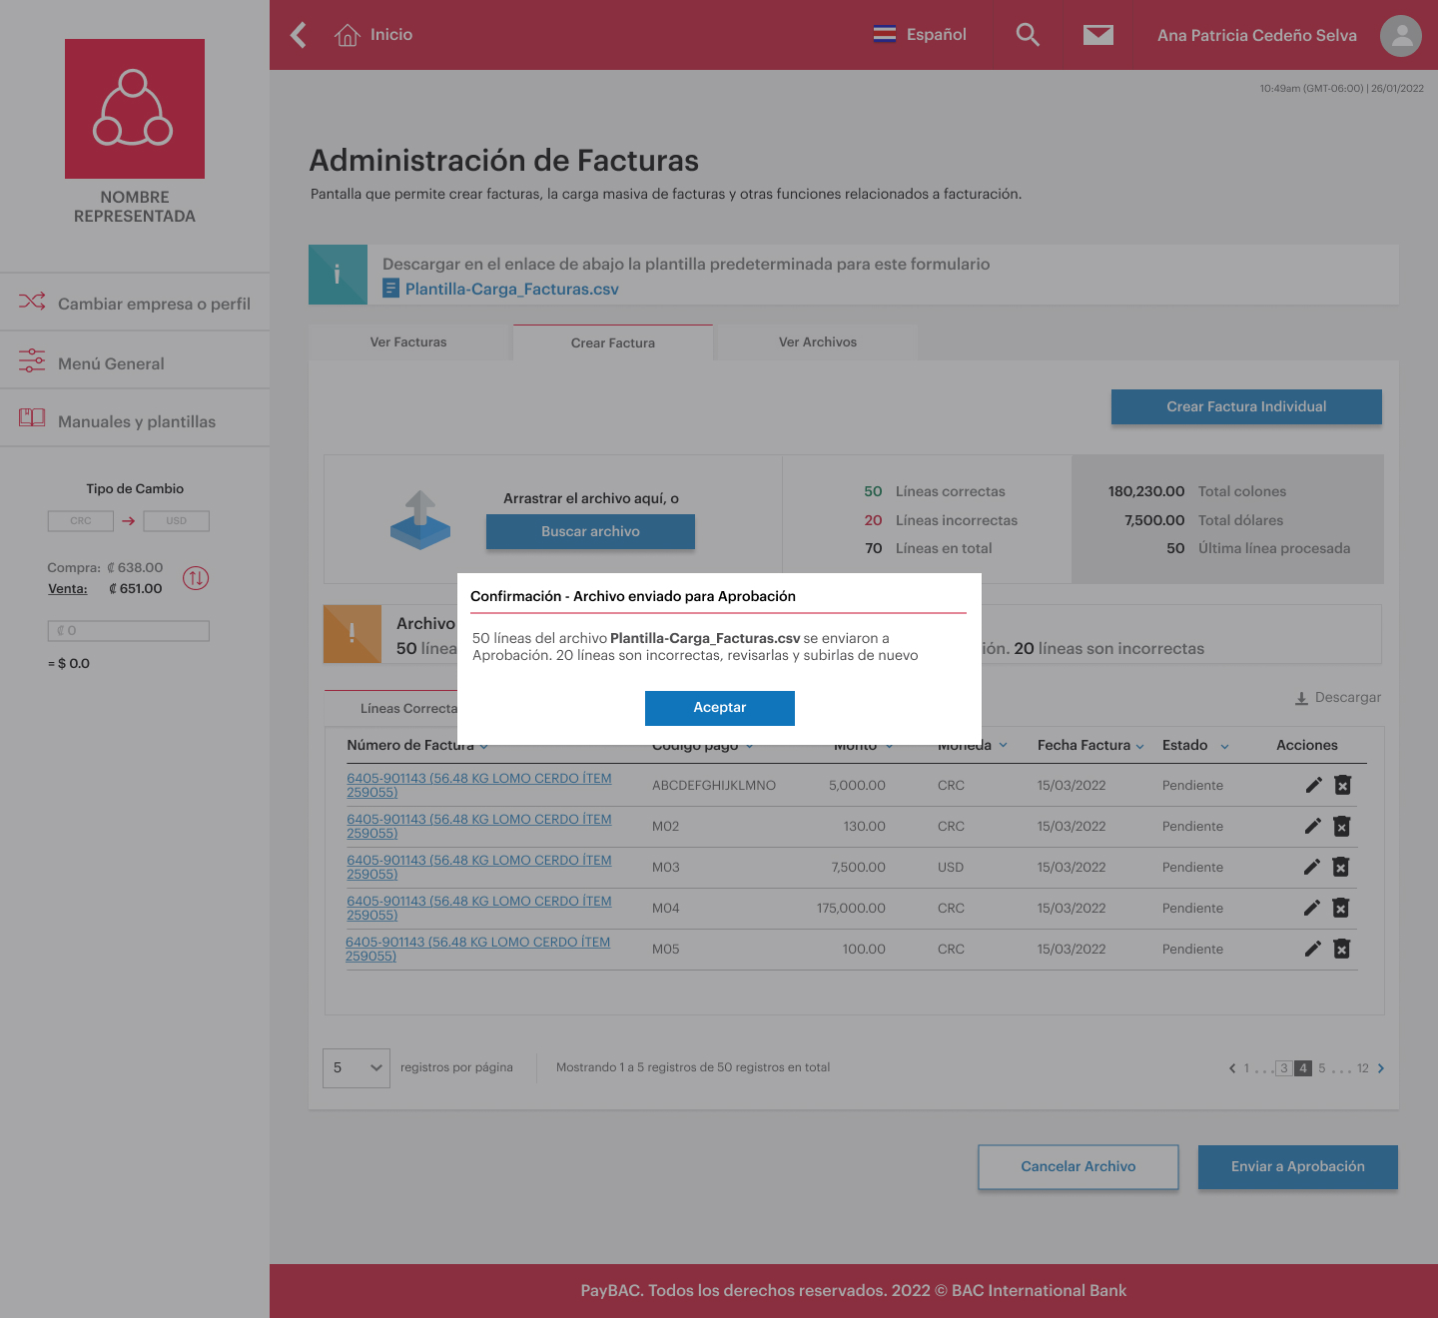The width and height of the screenshot is (1438, 1318).
Task: Download the Plantilla-Carga_Facturas.csv template
Action: coord(511,289)
